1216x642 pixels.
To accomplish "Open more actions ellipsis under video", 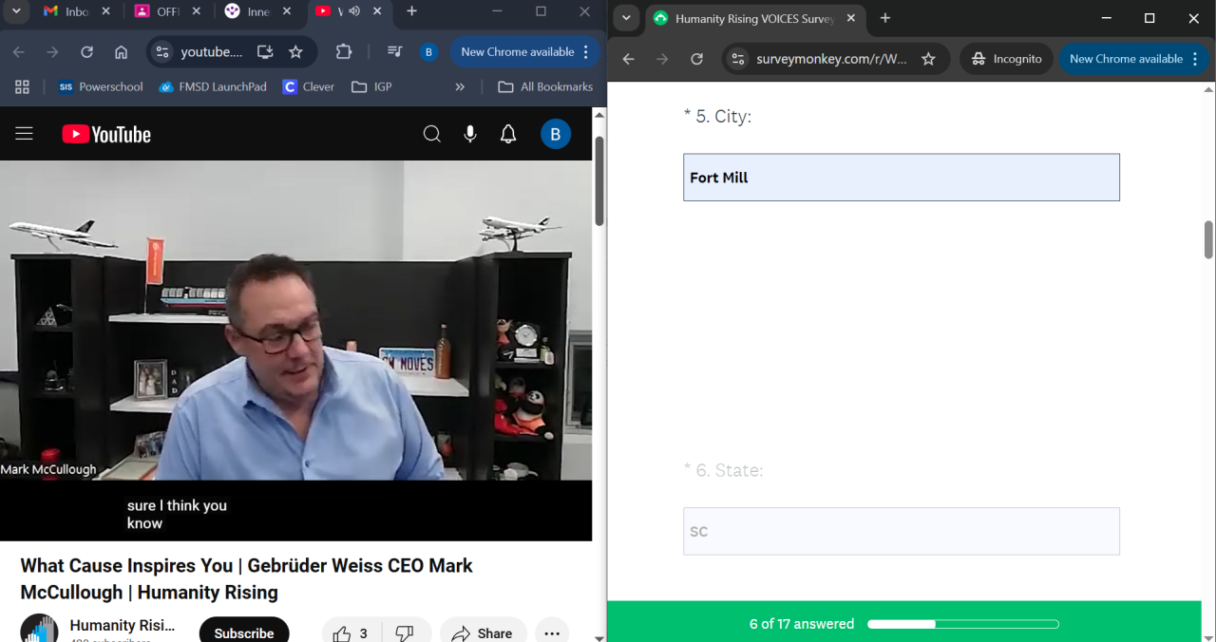I will click(552, 633).
